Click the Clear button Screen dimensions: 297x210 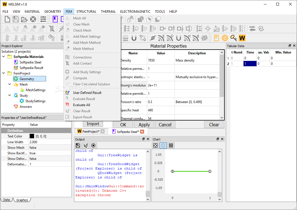pos(214,125)
